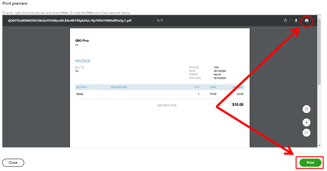Image resolution: width=327 pixels, height=171 pixels.
Task: Click the scrollbar up arrow
Action: click(319, 17)
